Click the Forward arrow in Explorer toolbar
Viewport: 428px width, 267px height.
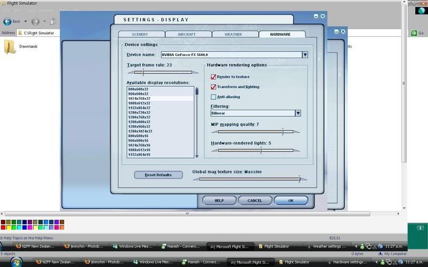click(x=35, y=21)
